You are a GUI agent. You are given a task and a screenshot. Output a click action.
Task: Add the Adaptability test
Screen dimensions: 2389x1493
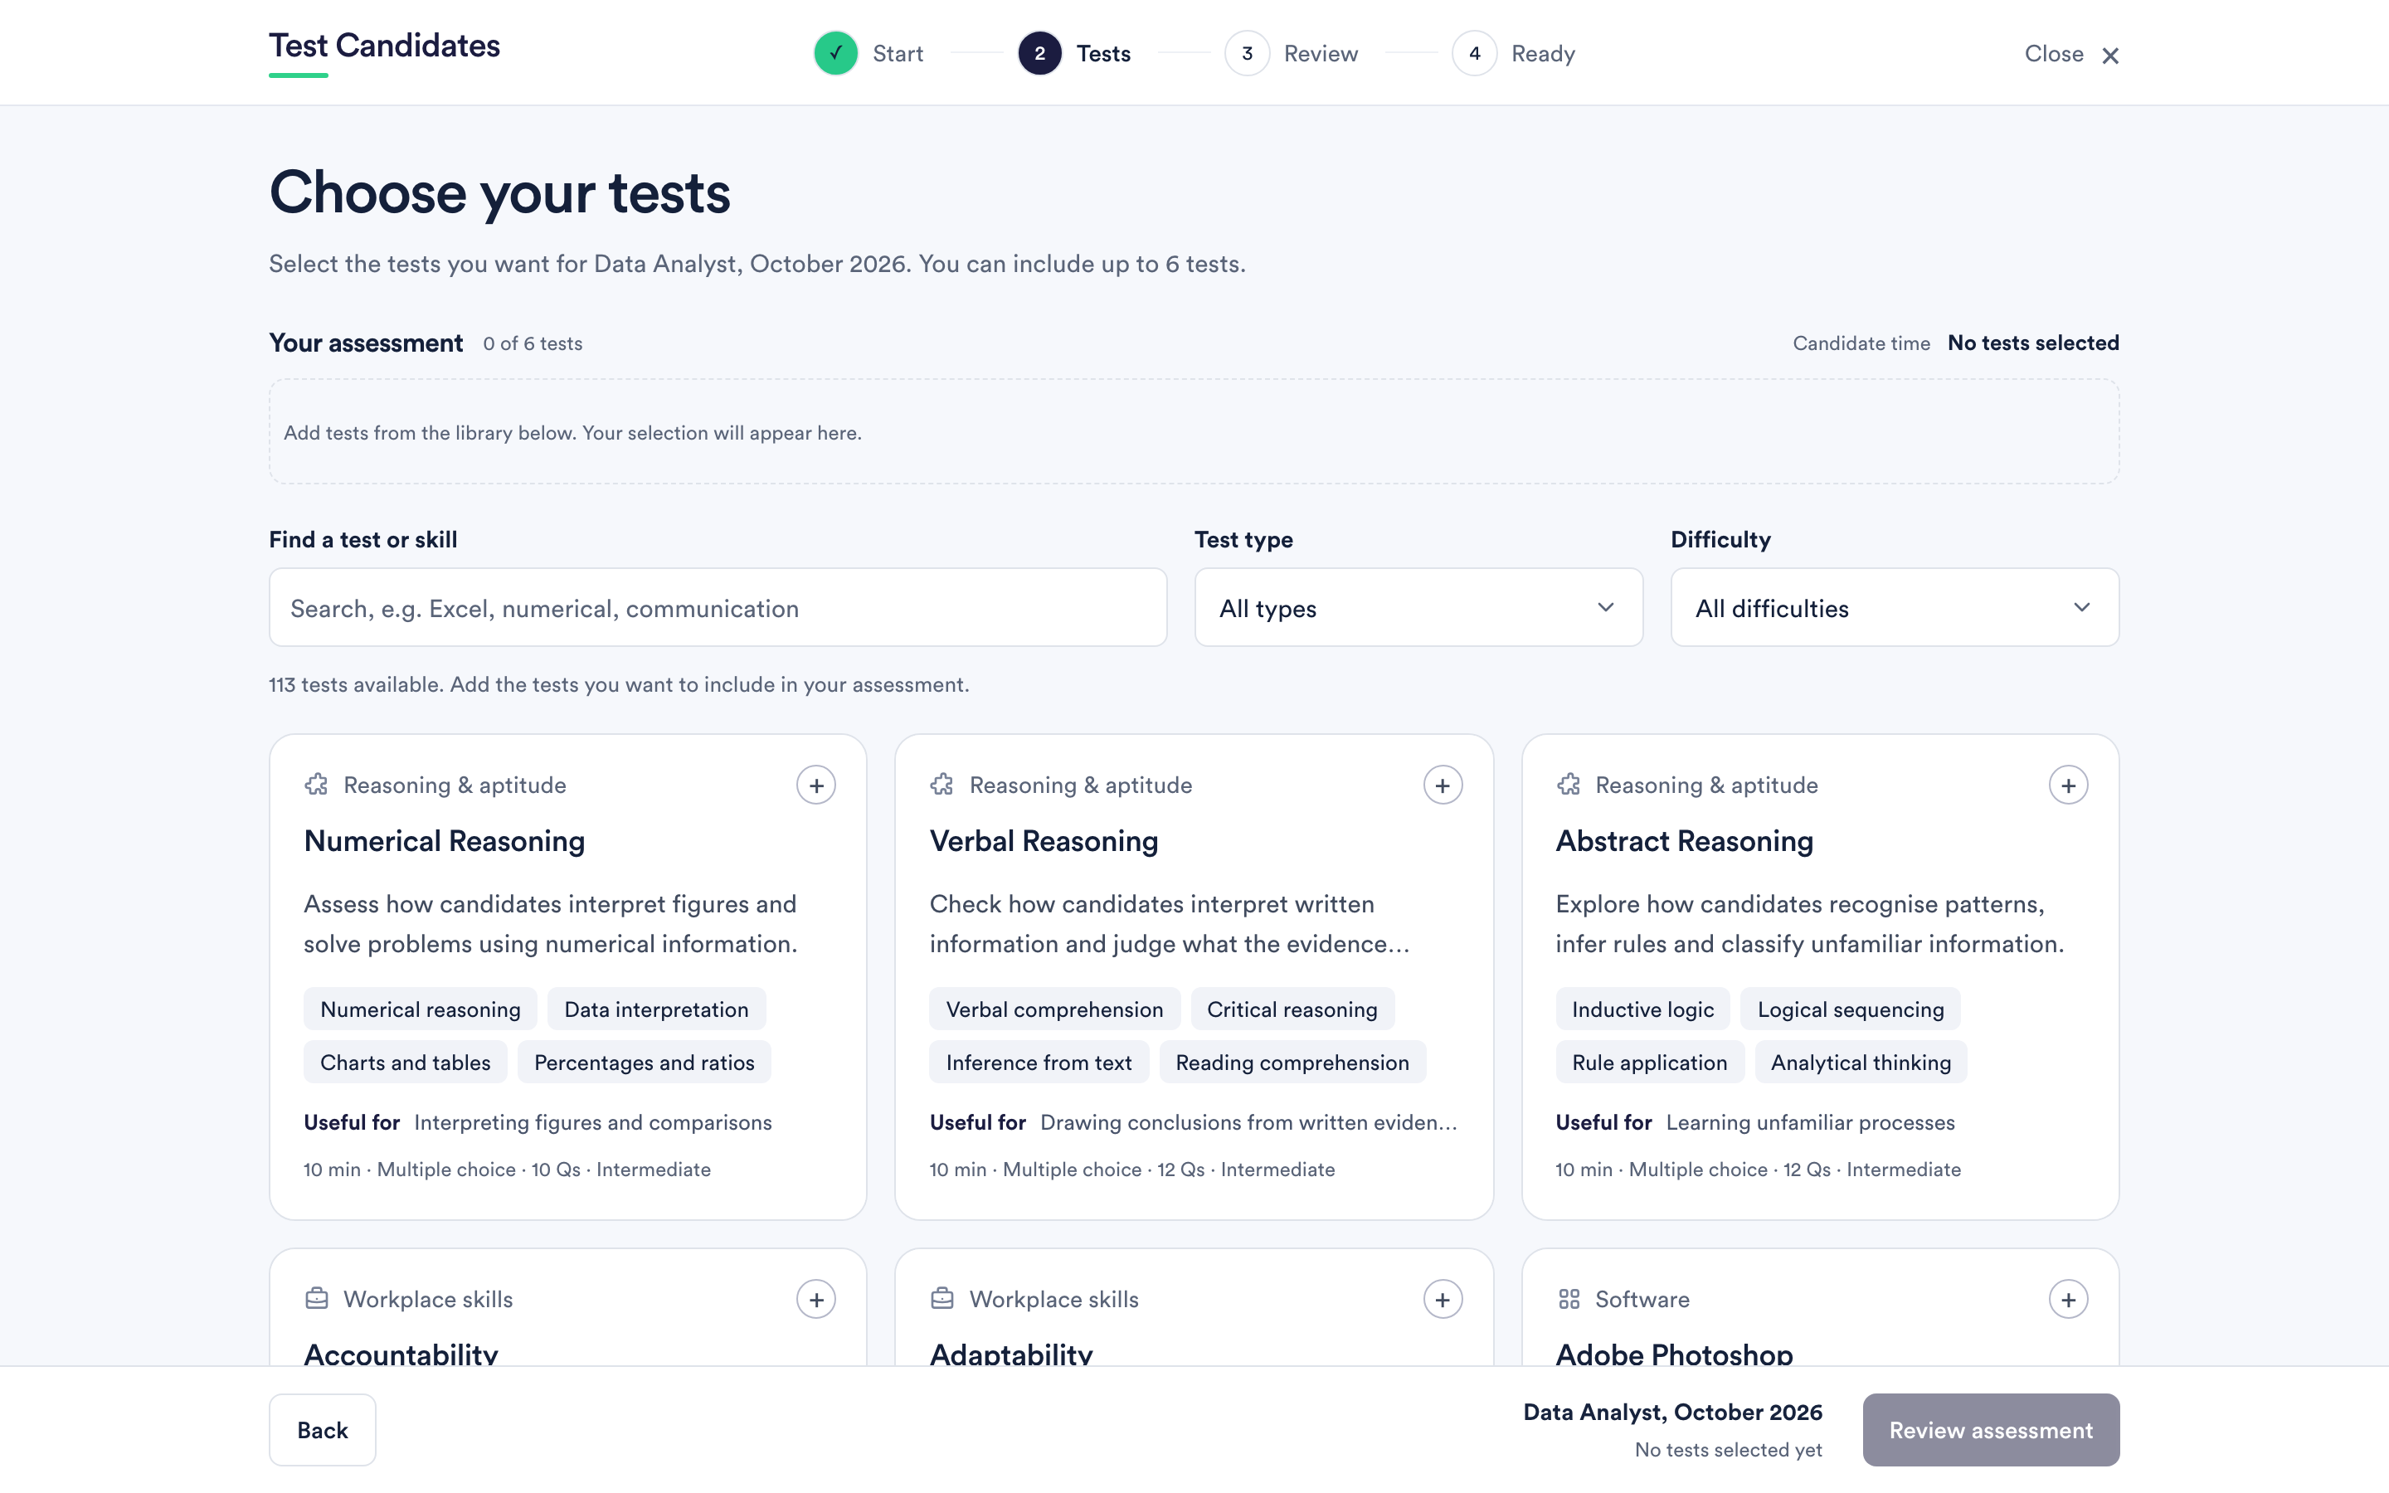[1443, 1300]
